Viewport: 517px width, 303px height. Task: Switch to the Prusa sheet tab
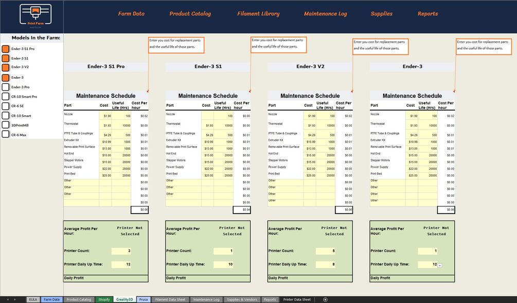tap(144, 299)
